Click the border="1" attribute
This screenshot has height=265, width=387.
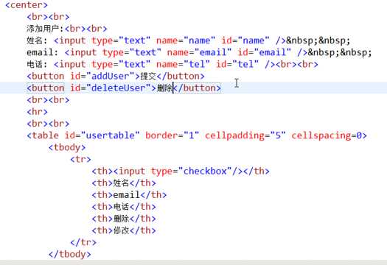coord(172,135)
